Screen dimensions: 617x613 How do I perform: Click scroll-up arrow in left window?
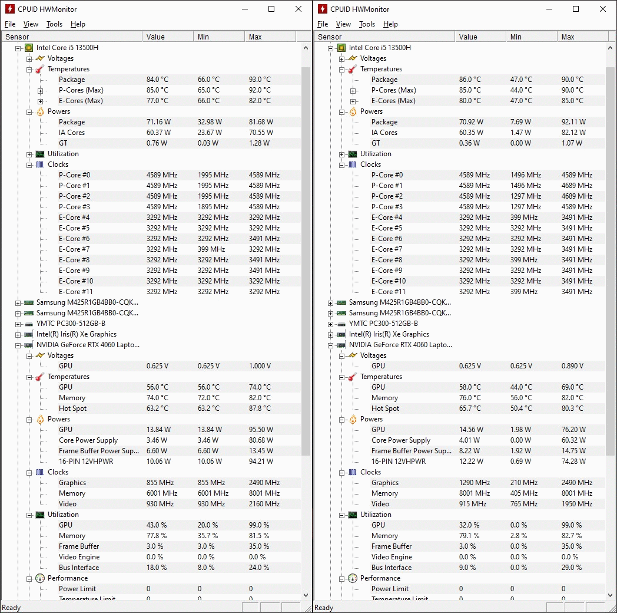pos(306,47)
